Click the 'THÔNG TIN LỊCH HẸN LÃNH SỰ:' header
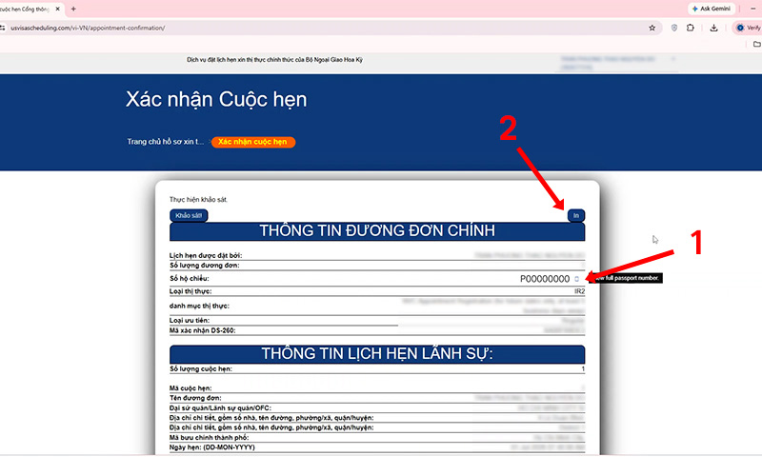Screen dimensions: 762x476 point(377,354)
